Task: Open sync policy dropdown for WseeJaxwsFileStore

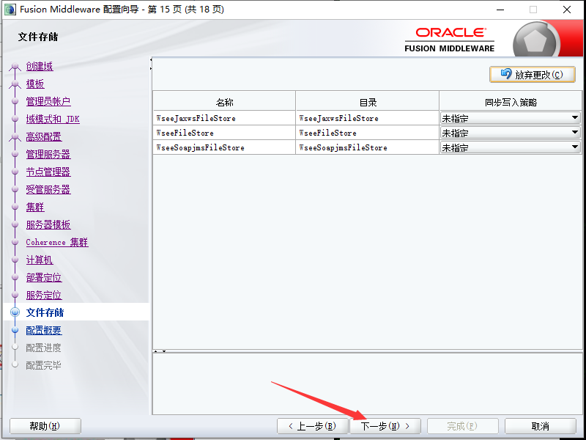Action: 510,118
